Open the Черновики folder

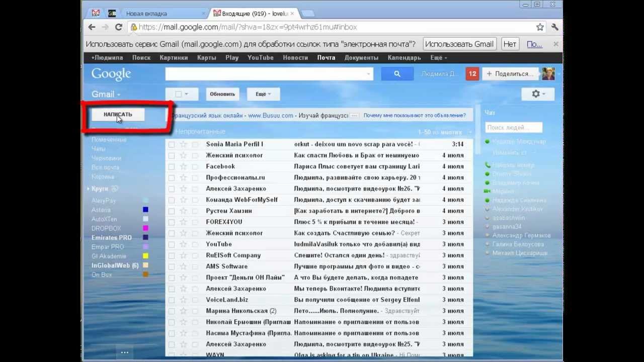pos(106,158)
